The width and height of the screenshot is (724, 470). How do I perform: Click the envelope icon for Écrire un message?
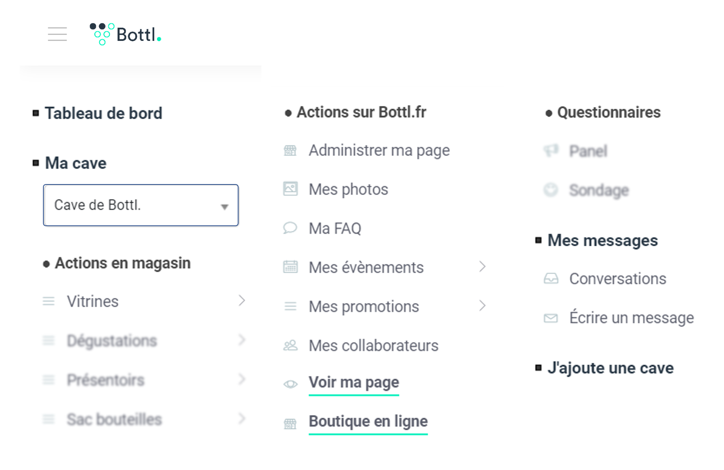coord(551,318)
